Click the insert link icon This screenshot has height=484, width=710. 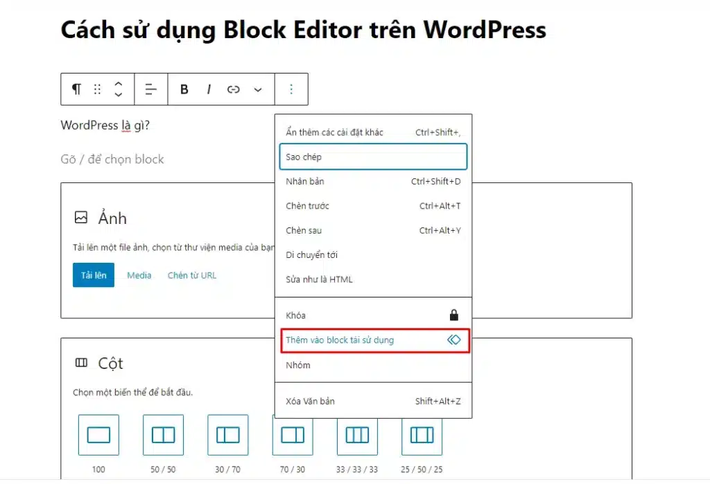coord(234,89)
